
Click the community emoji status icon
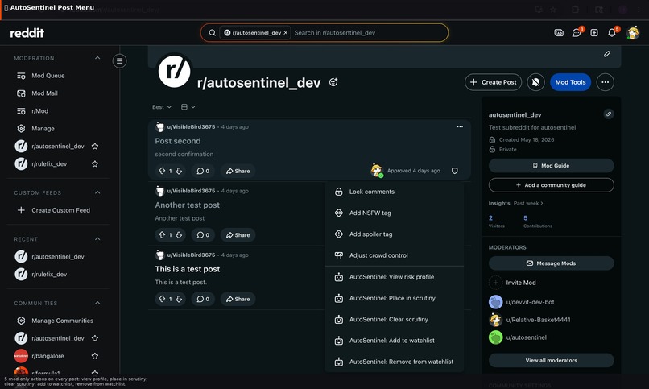(333, 82)
